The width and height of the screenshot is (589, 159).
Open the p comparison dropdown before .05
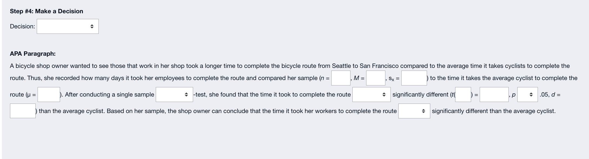pos(527,95)
